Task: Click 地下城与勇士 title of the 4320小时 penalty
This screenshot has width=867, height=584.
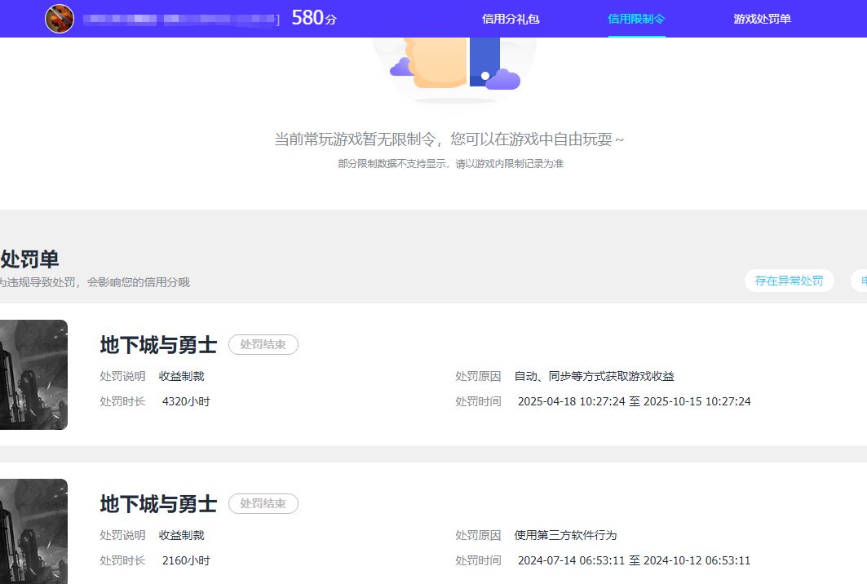Action: (158, 345)
